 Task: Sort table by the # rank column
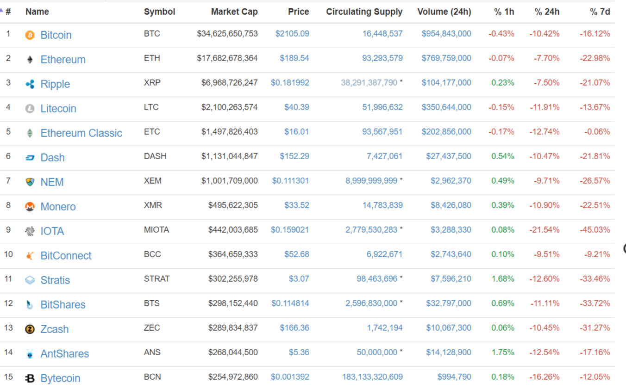[x=8, y=12]
